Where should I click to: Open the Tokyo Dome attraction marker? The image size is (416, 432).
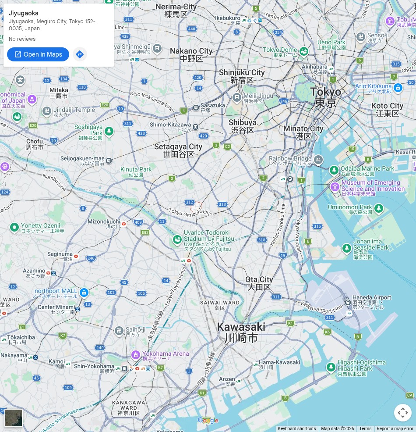[x=304, y=51]
